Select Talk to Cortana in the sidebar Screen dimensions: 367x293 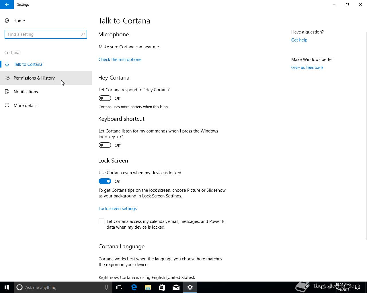[x=46, y=64]
